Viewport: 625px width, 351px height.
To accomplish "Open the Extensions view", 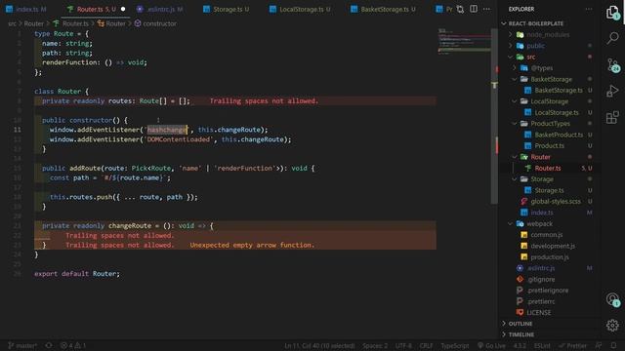I will (612, 117).
